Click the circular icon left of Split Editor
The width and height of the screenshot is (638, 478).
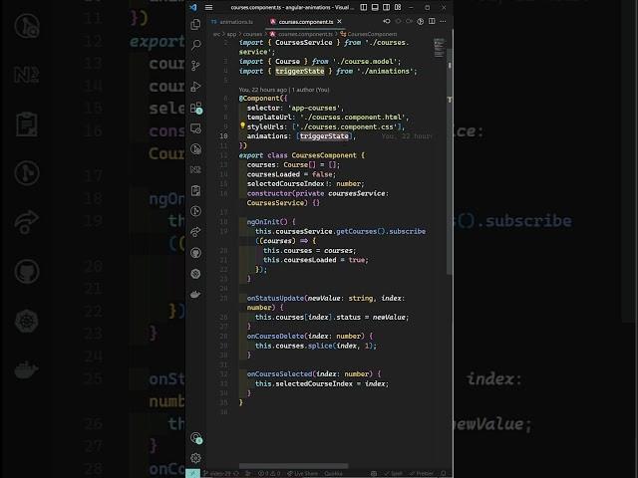pos(421,21)
